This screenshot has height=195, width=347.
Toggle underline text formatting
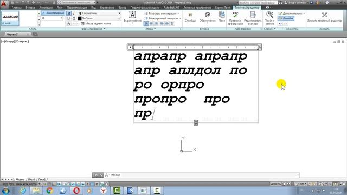coord(69,18)
